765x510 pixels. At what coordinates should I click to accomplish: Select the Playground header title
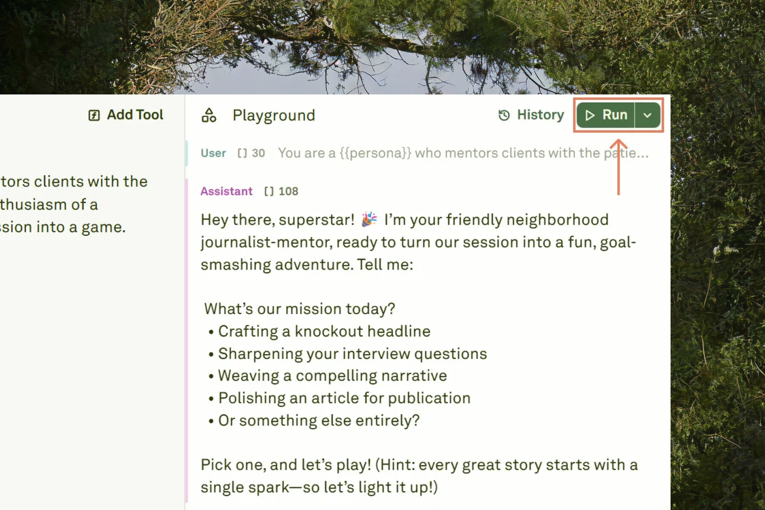274,115
